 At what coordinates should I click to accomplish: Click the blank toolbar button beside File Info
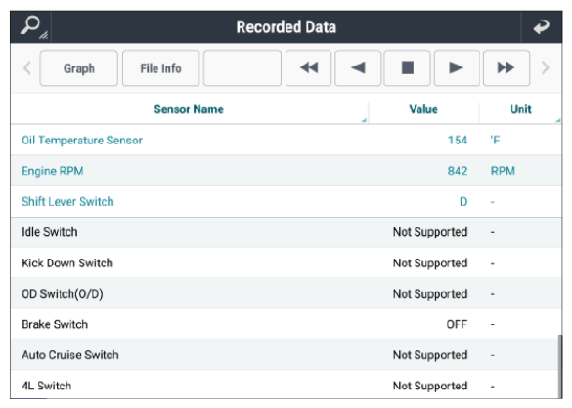click(242, 68)
